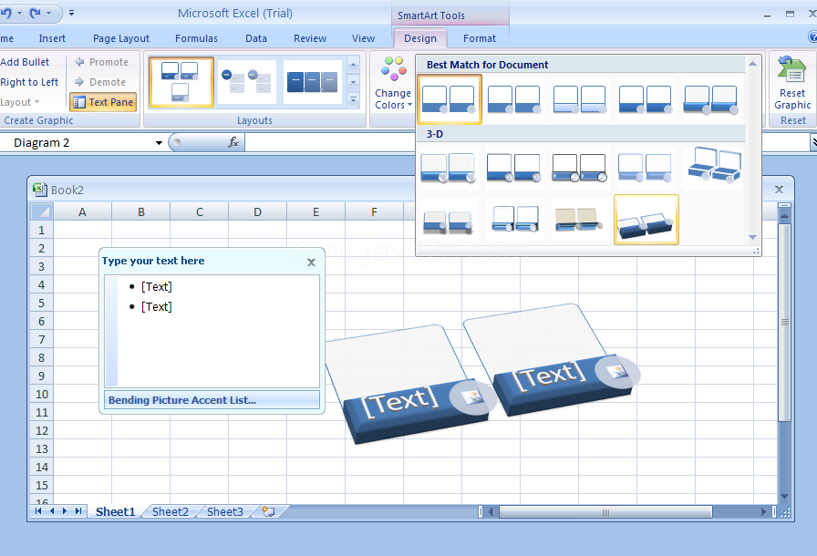Click picture placeholder icon on left shape
Image resolution: width=817 pixels, height=556 pixels.
[x=473, y=397]
